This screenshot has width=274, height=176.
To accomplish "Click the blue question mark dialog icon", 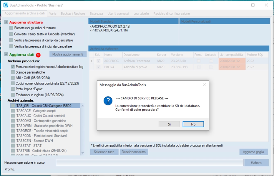I will 108,101.
